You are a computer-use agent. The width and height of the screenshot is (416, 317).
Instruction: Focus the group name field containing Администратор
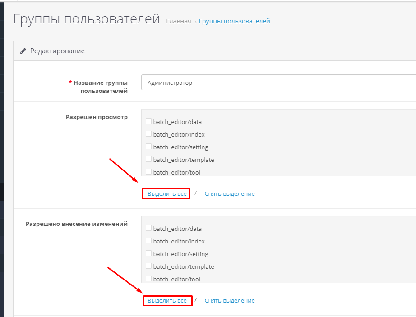coord(278,83)
